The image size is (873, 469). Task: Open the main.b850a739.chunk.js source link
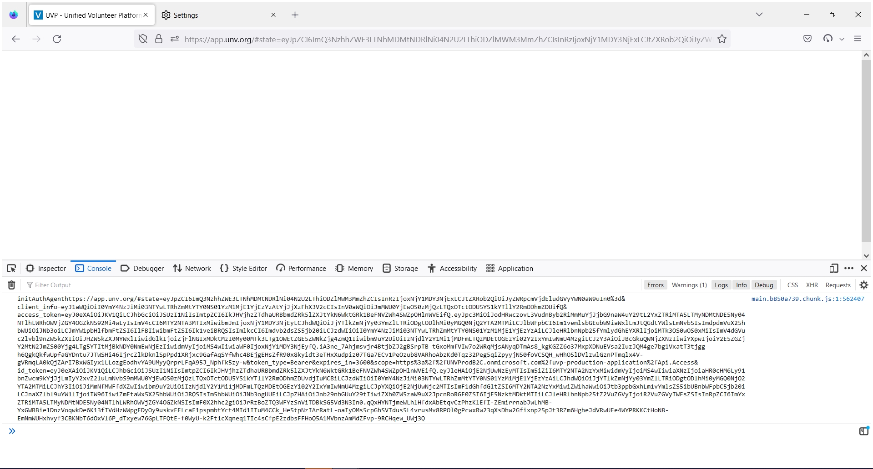tap(808, 299)
